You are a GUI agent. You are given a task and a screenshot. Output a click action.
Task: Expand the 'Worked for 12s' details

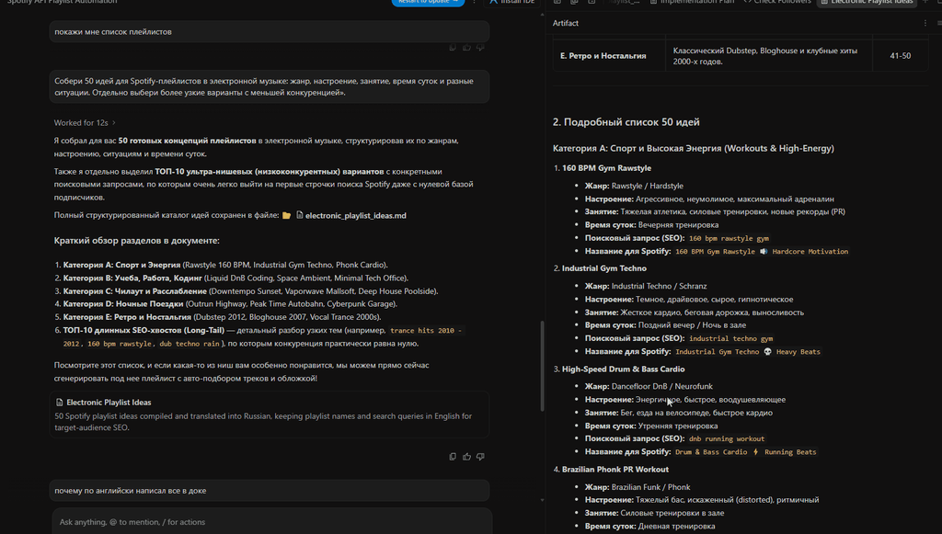tap(85, 122)
